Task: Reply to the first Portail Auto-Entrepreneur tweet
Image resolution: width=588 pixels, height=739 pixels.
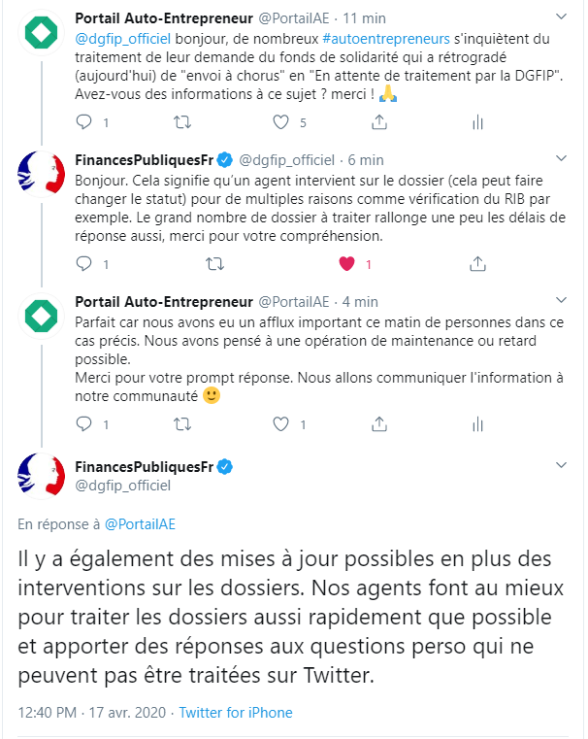Action: pyautogui.click(x=83, y=122)
